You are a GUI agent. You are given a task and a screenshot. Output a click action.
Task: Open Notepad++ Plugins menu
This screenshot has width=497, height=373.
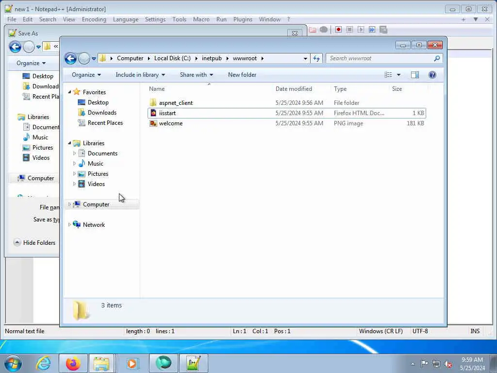[243, 19]
